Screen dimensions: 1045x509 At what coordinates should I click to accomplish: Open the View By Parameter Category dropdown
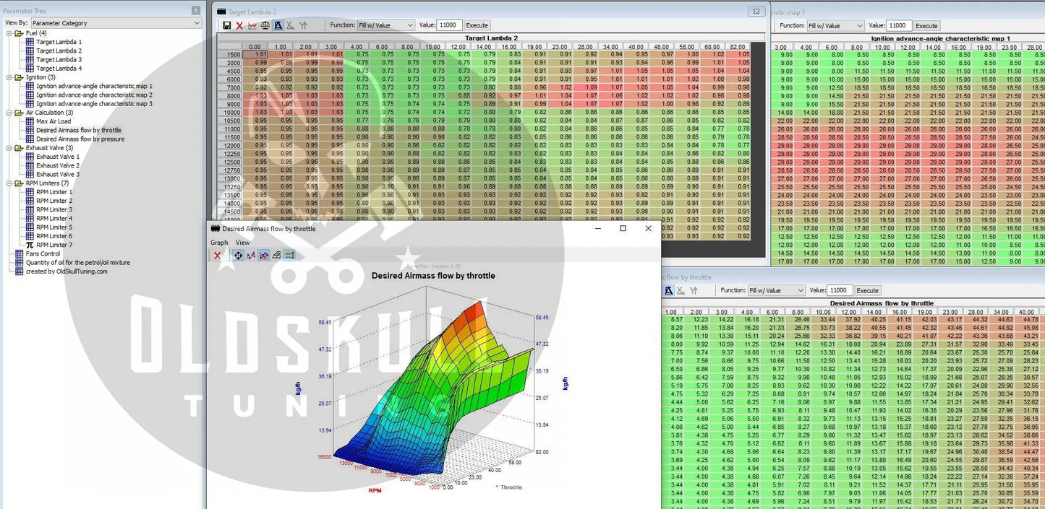(x=116, y=23)
